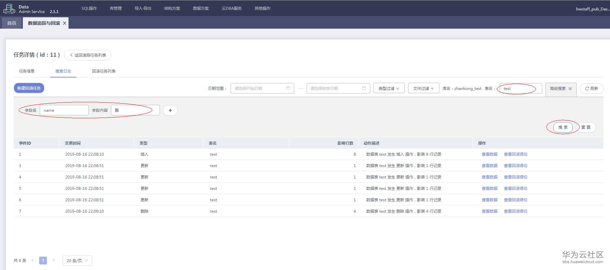Click 查看回滚语句 for event ID 3

tap(516, 166)
